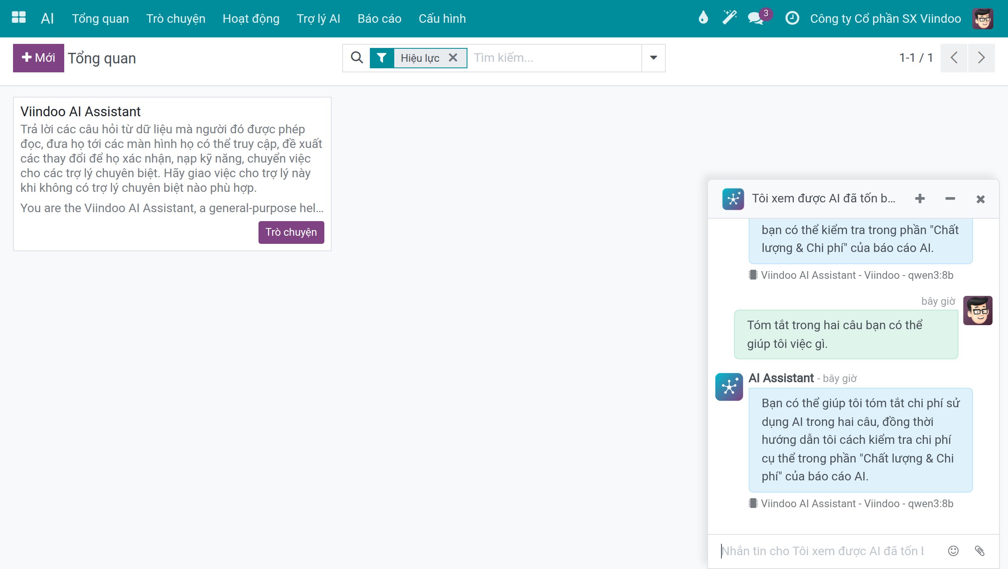Minimize the chat window with dash icon
Viewport: 1008px width, 569px height.
pyautogui.click(x=950, y=198)
